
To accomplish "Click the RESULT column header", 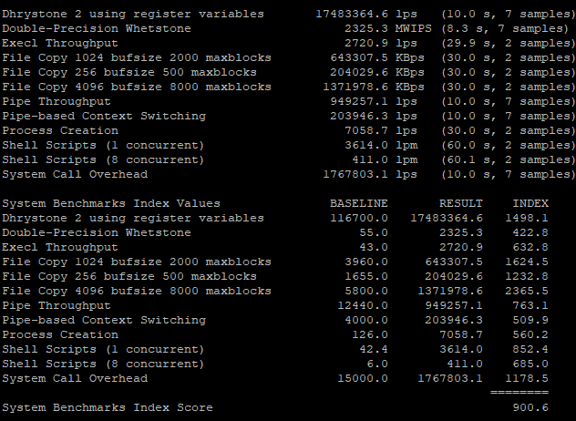I will click(460, 203).
